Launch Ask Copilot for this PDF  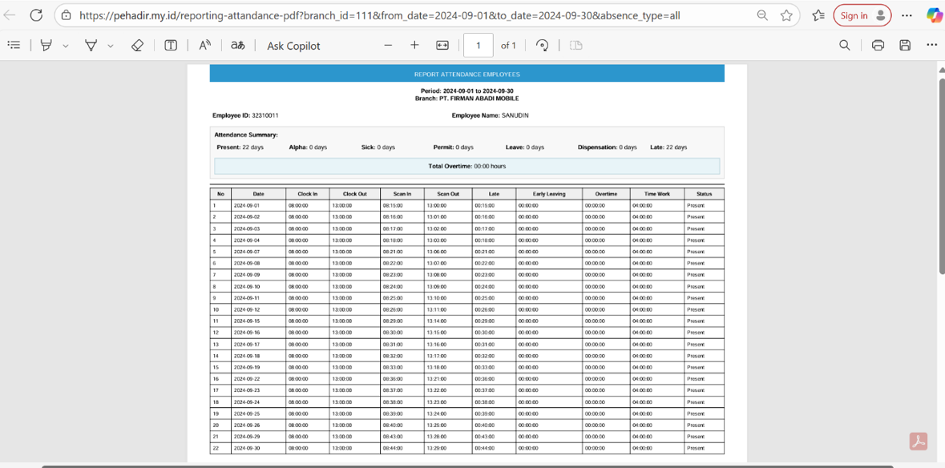tap(293, 45)
